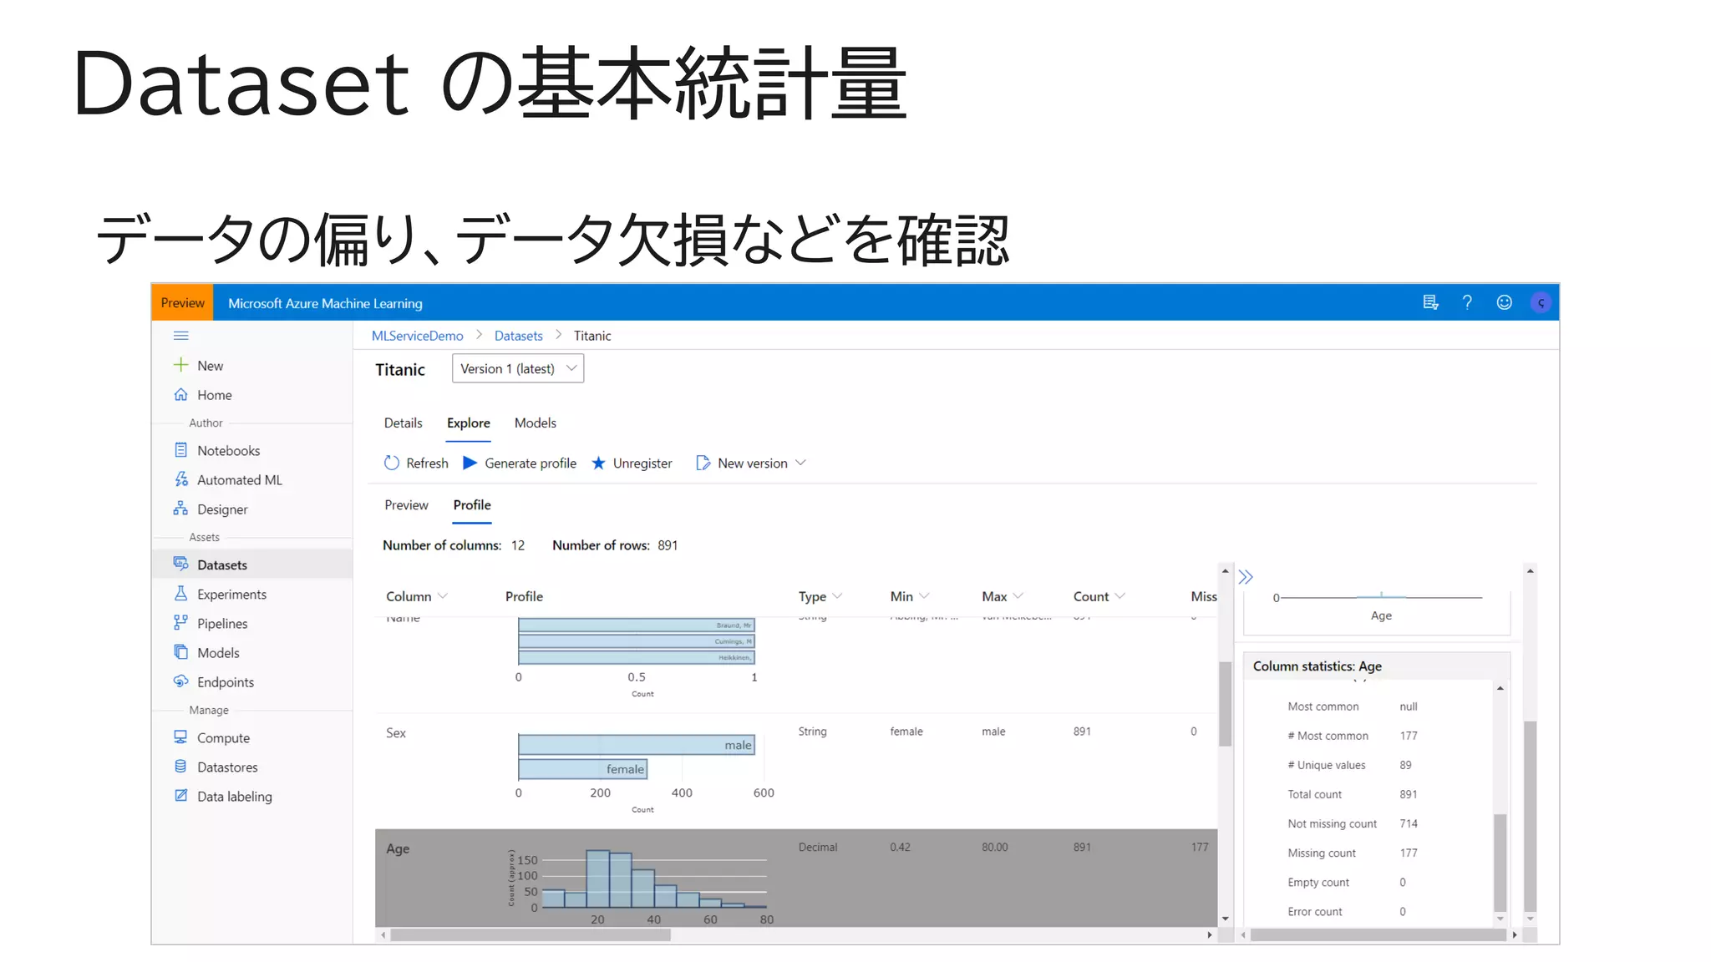Switch to the Explore tab
This screenshot has height=962, width=1711.
pyautogui.click(x=468, y=423)
